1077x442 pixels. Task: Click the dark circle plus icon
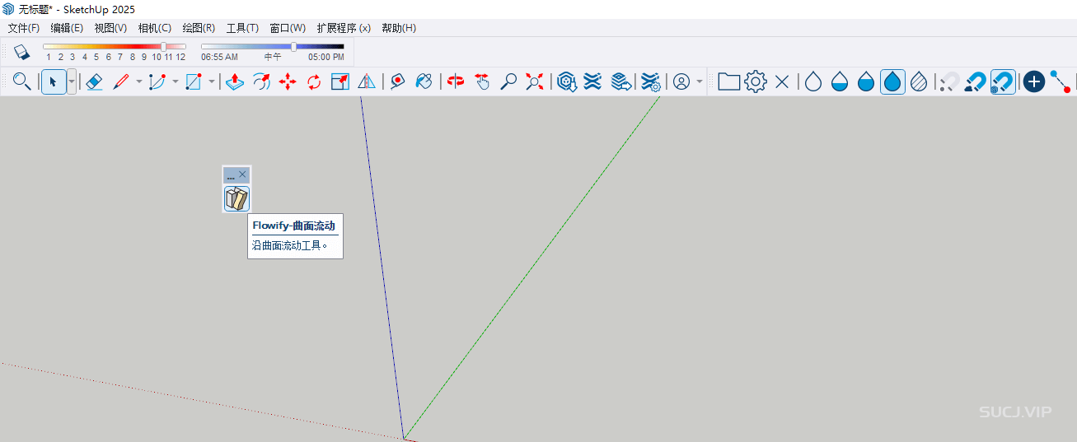point(1034,81)
